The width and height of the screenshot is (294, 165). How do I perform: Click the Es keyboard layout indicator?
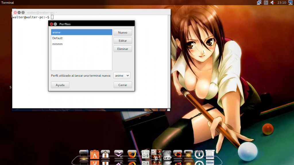coord(266,2)
